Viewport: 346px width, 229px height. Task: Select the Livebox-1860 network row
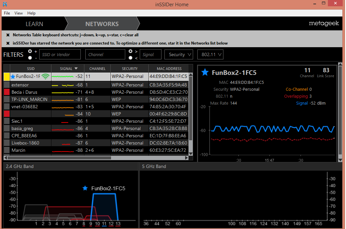click(x=96, y=143)
